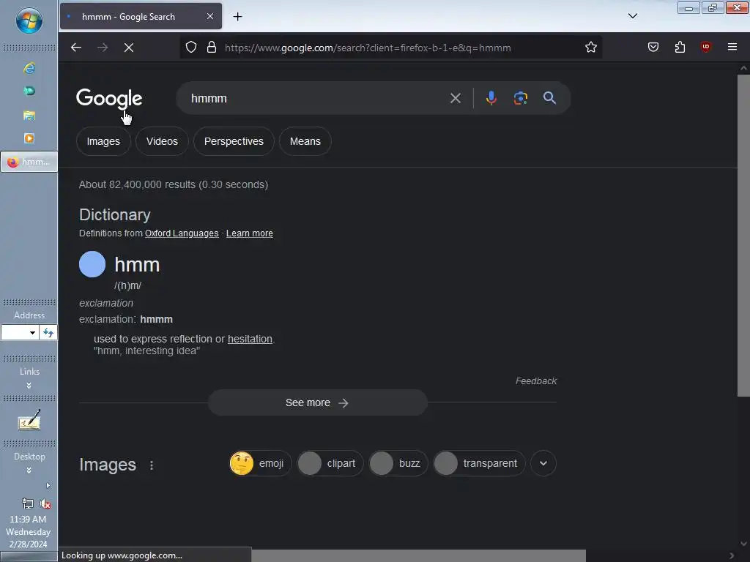
Task: Click the forward navigation arrow
Action: [103, 48]
